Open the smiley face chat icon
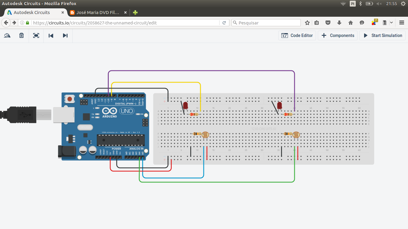The image size is (408, 229). click(362, 23)
